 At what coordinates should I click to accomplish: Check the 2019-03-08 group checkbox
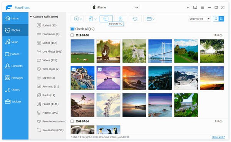72,35
